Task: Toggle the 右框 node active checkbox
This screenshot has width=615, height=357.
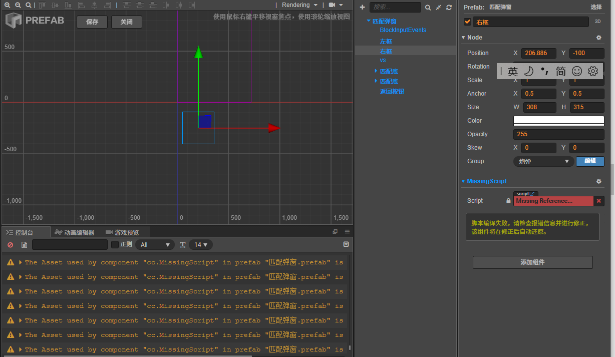Action: click(468, 22)
